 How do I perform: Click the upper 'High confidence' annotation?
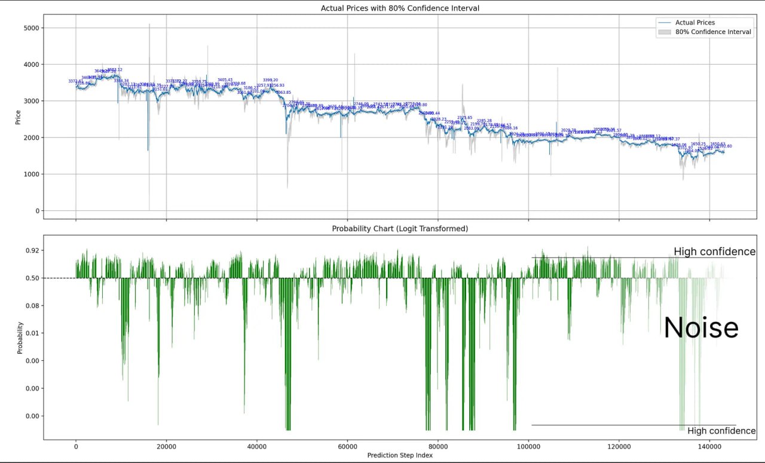[x=714, y=252]
